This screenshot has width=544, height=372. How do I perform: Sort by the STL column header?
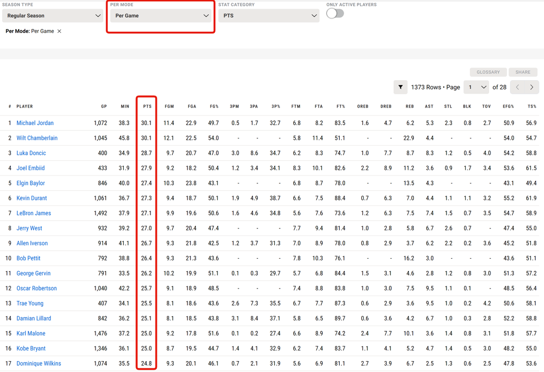pos(448,106)
